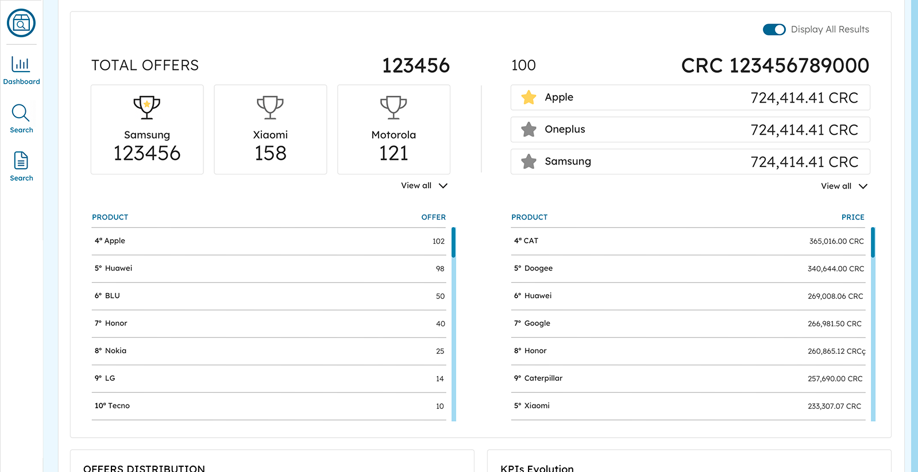Click the gray star beside Samsung price row
Viewport: 918px width, 472px height.
point(529,162)
